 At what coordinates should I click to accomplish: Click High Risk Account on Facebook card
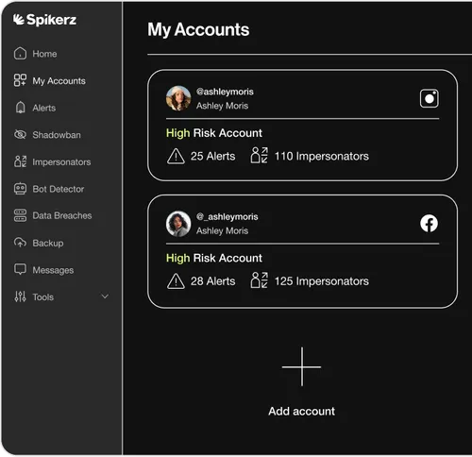click(214, 258)
